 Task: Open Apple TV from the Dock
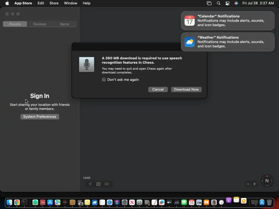pos(169,202)
